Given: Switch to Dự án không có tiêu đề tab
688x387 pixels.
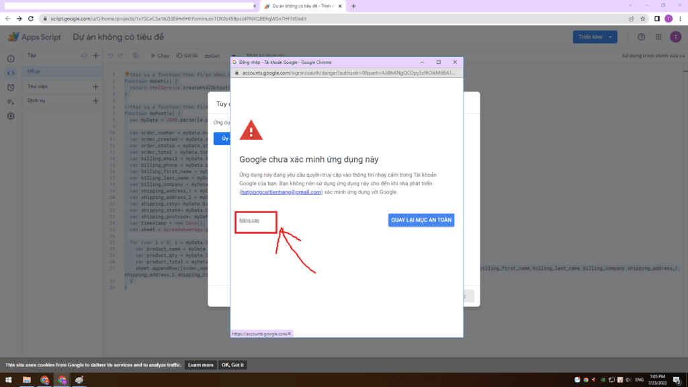Looking at the screenshot, I should click(x=303, y=6).
